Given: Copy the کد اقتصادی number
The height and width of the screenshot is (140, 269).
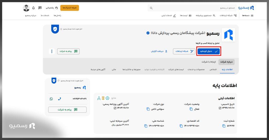Looking at the screenshot, I should [x=181, y=126].
